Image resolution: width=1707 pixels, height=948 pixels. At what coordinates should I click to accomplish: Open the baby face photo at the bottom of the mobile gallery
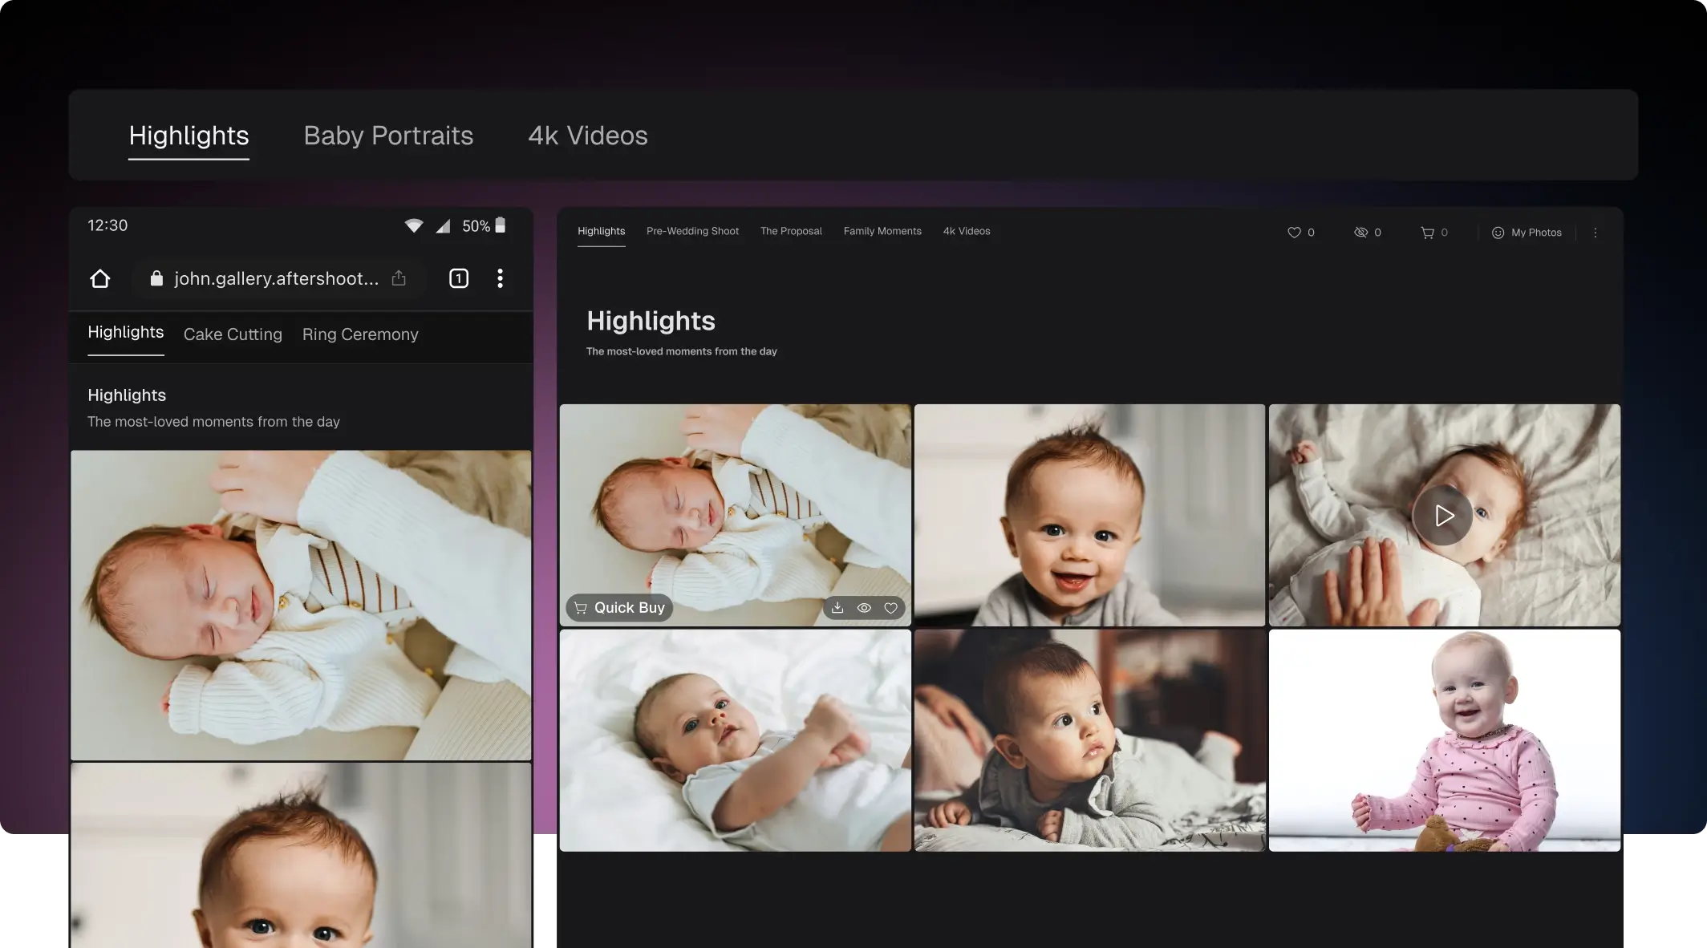tap(301, 856)
